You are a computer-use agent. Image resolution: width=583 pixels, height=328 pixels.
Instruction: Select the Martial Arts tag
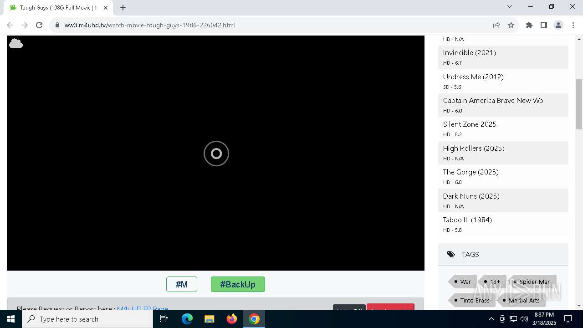coord(521,300)
